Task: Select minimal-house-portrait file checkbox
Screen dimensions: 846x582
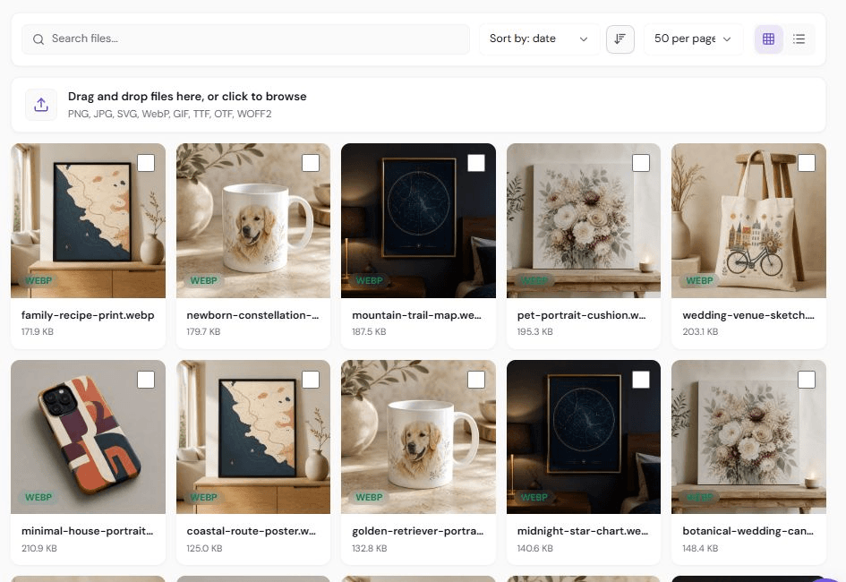Action: click(146, 380)
